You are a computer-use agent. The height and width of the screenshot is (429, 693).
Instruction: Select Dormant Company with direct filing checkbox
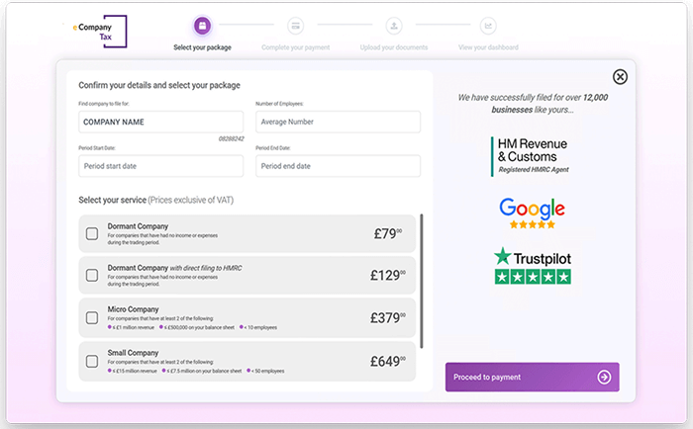pyautogui.click(x=92, y=276)
